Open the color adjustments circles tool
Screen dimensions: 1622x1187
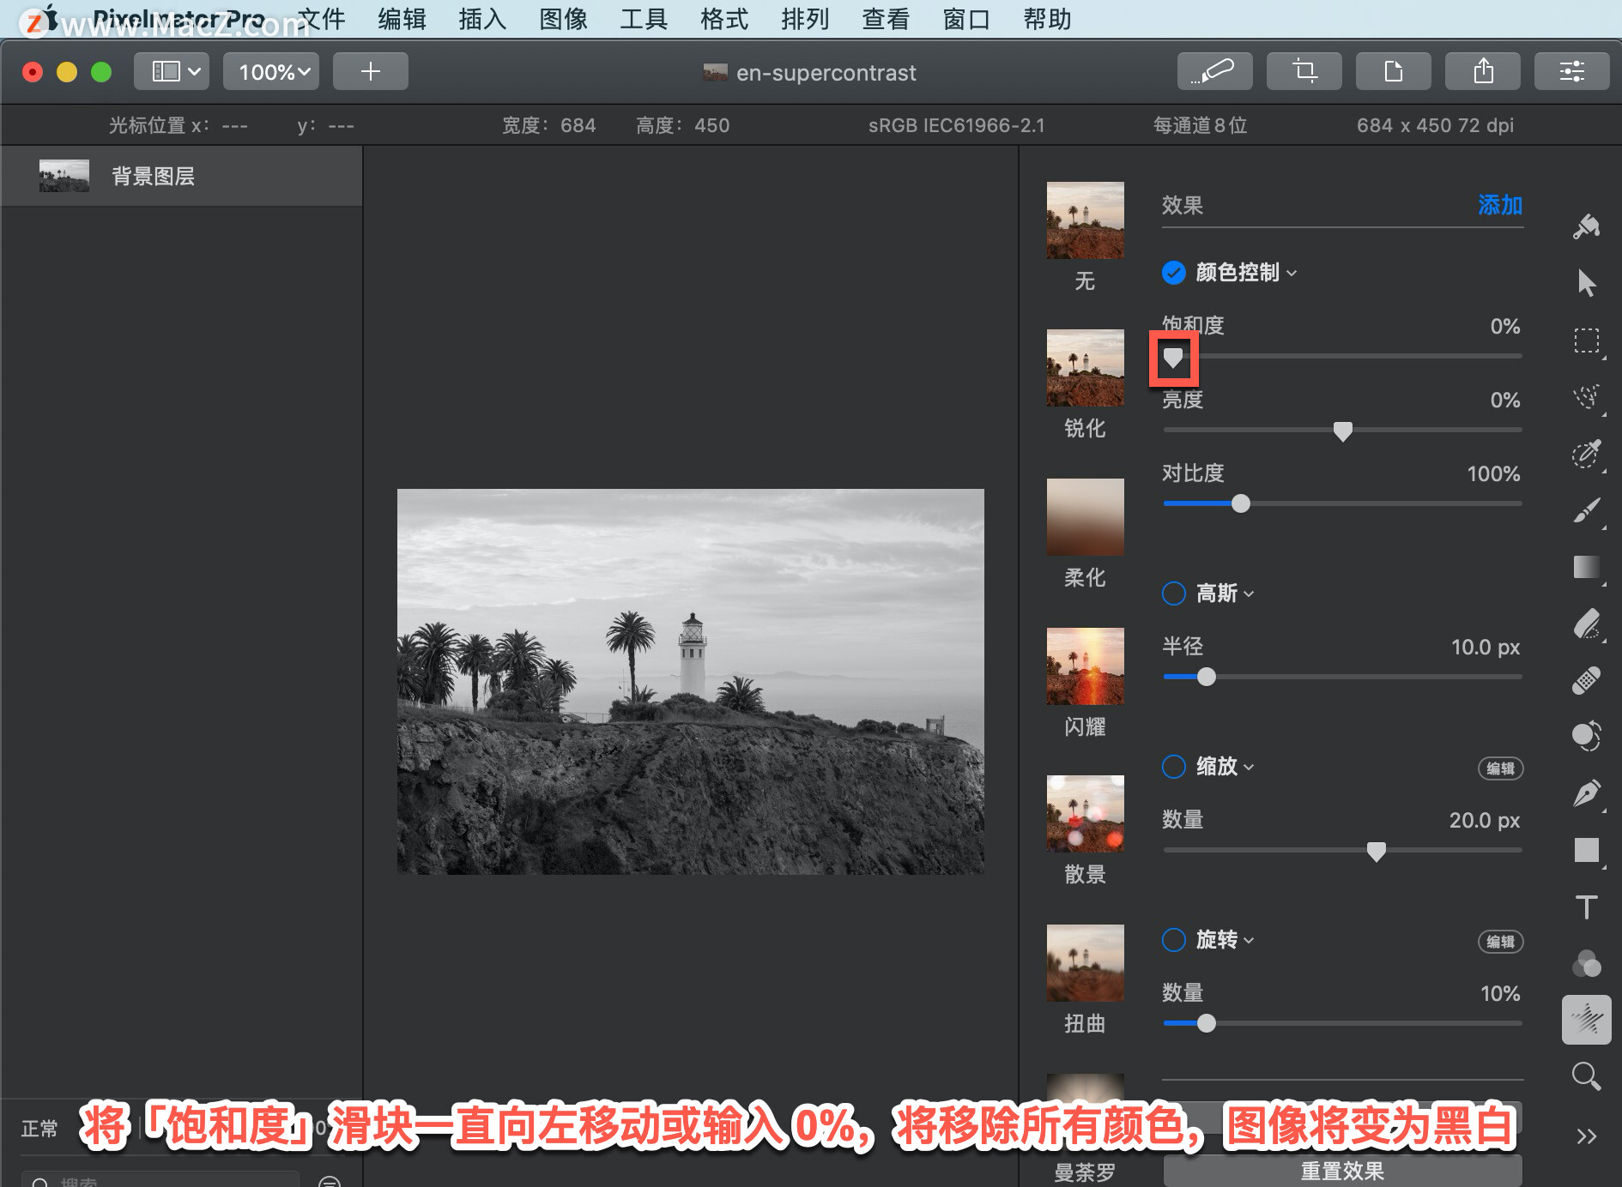pos(1586,963)
